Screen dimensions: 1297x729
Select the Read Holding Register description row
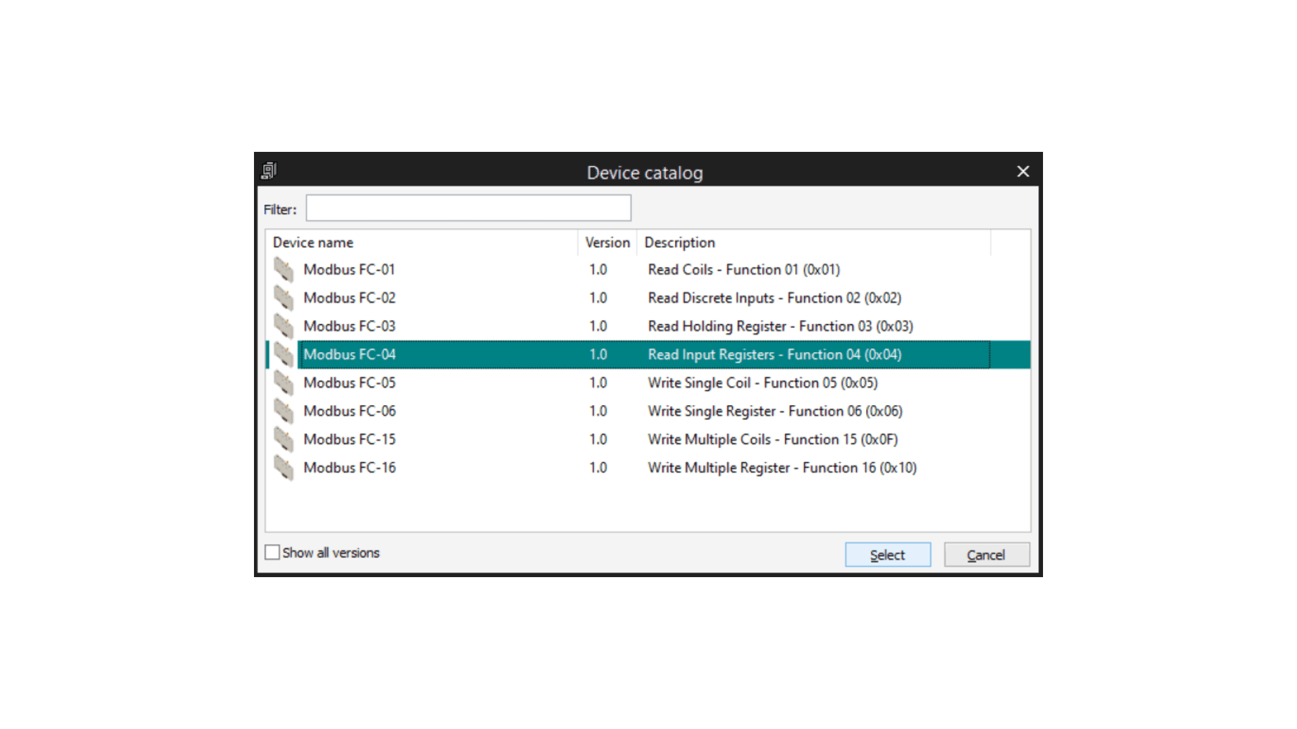[780, 327]
